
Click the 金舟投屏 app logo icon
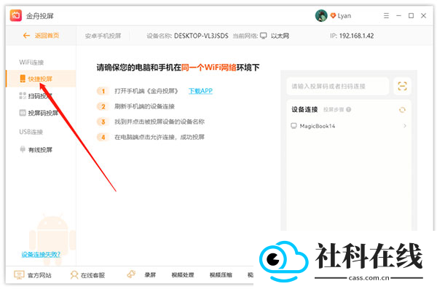(16, 15)
